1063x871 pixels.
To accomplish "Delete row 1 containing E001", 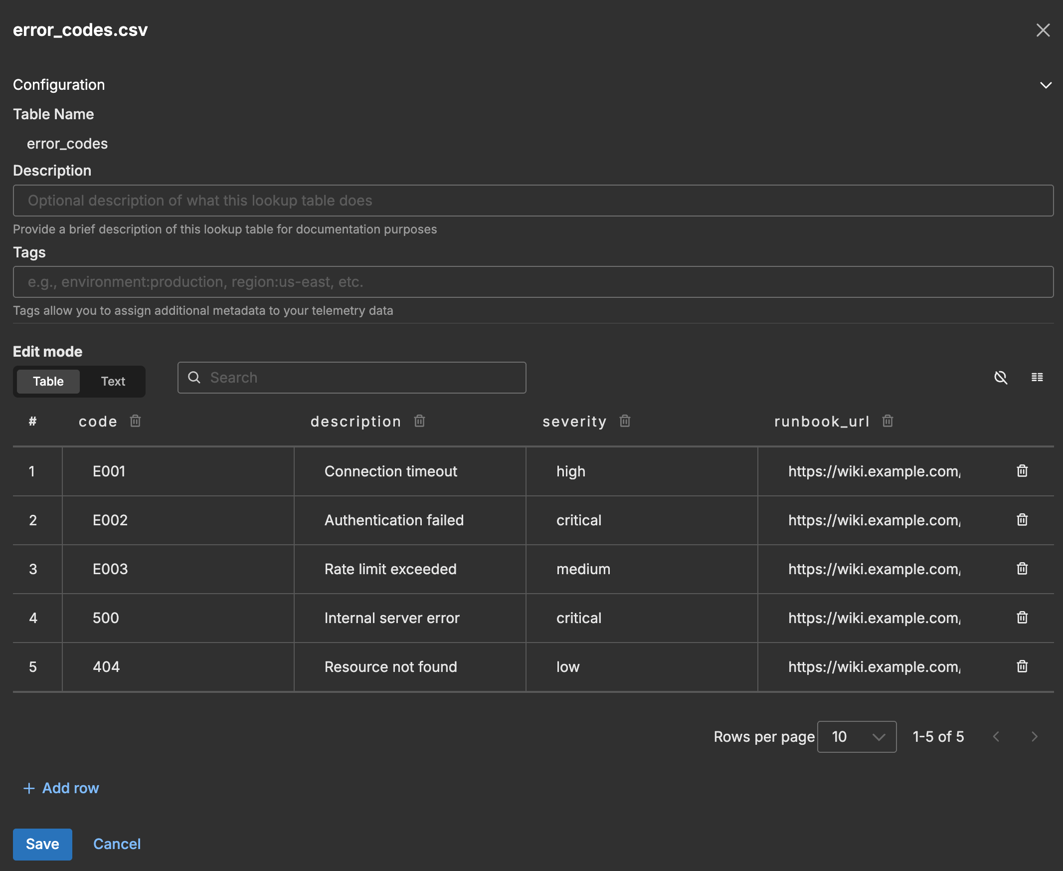I will click(1022, 470).
